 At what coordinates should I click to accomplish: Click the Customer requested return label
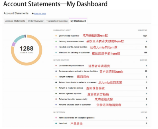coord(71,66)
